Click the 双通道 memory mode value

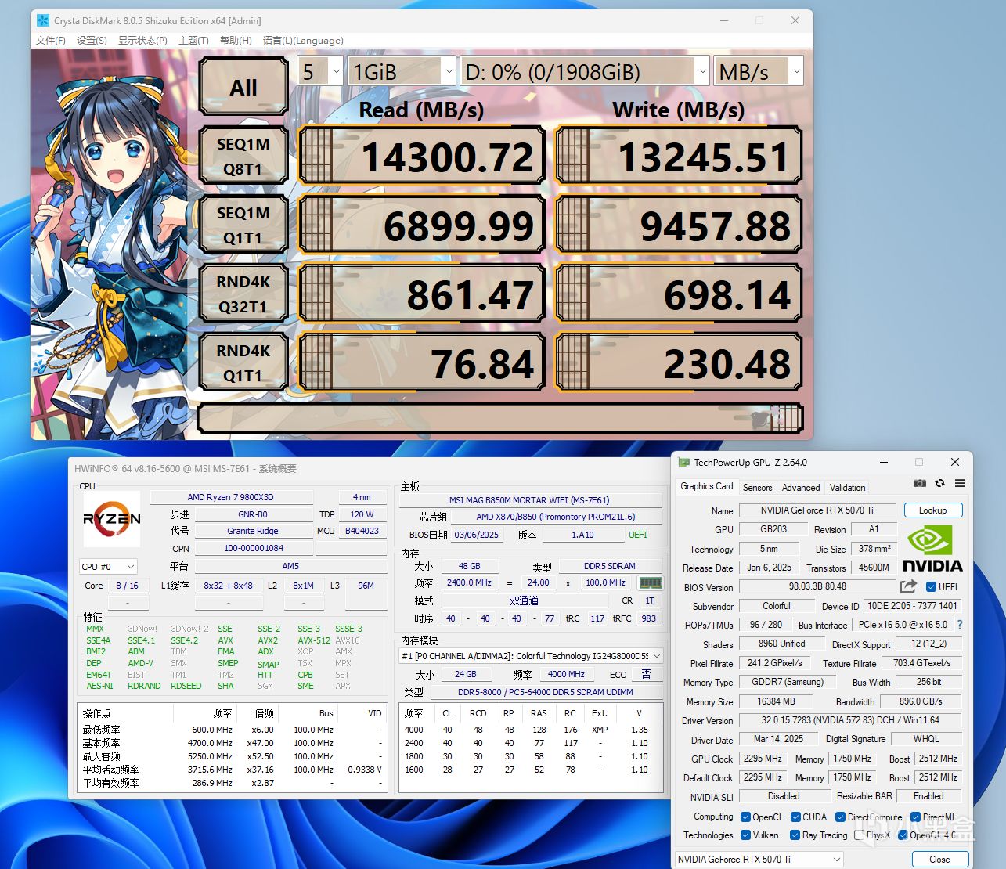coord(524,600)
